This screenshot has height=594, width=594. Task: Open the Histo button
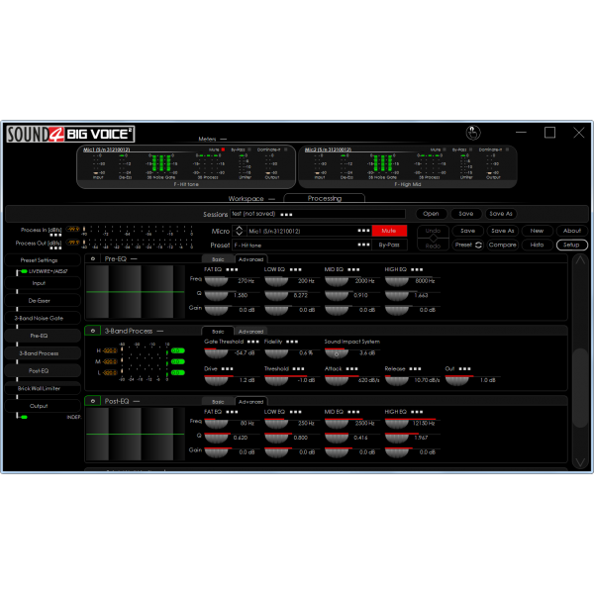coord(537,245)
